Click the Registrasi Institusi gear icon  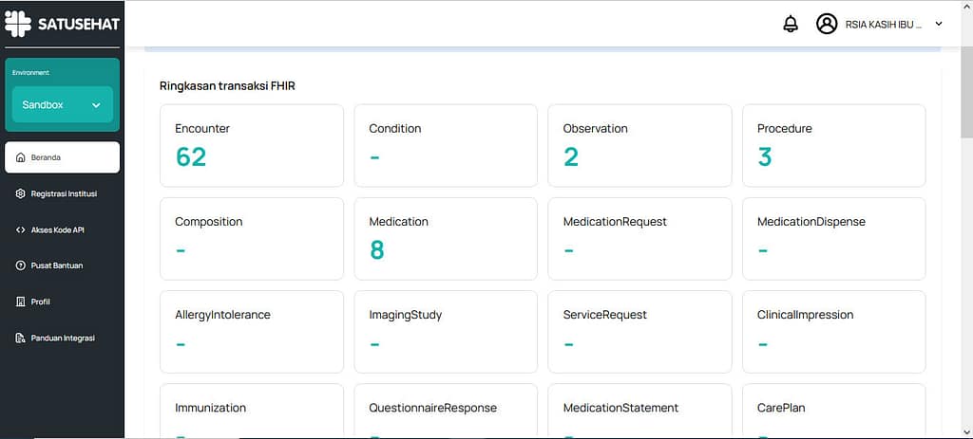pyautogui.click(x=21, y=193)
